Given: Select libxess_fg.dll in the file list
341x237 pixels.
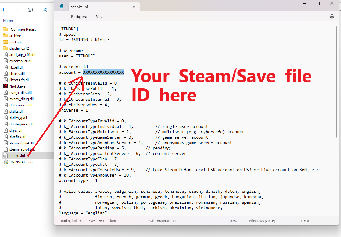Looking at the screenshot, I should [x=19, y=80].
